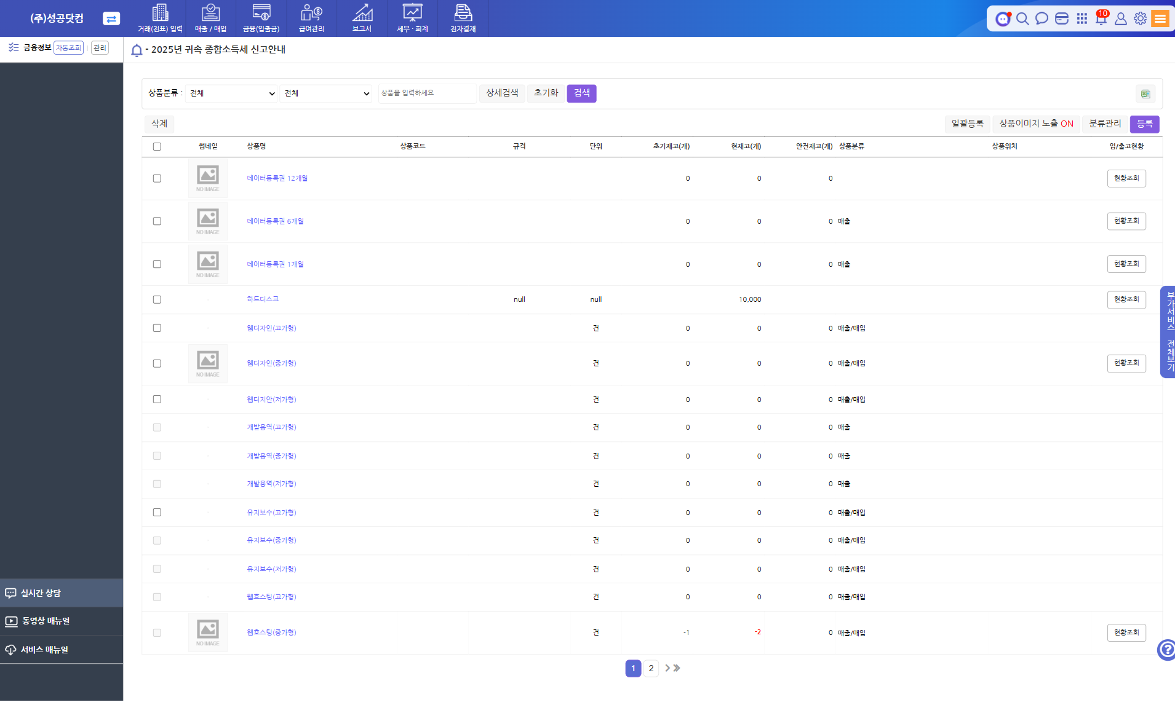The width and height of the screenshot is (1175, 705).
Task: Toggle the select-all header checkbox
Action: [x=157, y=146]
